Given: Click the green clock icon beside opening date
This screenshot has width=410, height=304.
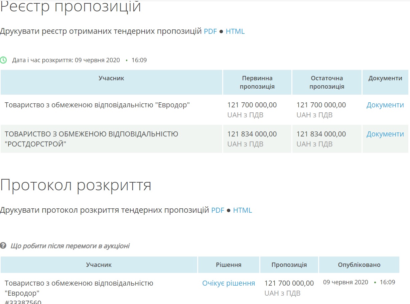Looking at the screenshot, I should [x=3, y=60].
